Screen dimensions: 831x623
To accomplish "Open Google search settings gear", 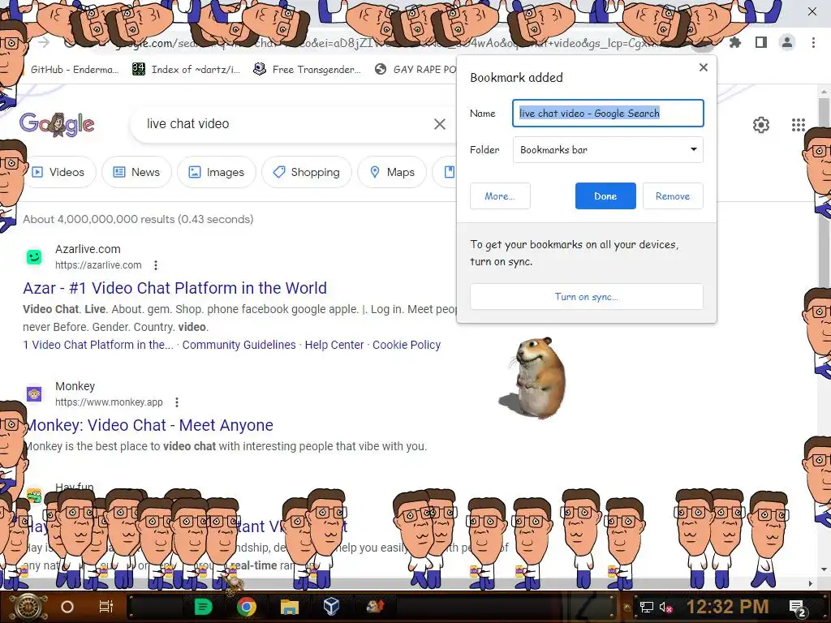I will [761, 124].
